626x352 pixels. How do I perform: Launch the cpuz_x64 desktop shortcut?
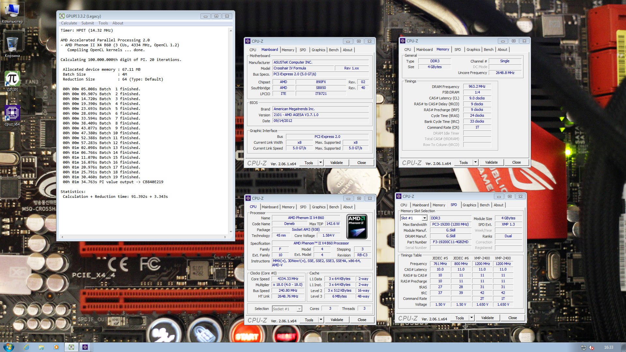[x=12, y=116]
